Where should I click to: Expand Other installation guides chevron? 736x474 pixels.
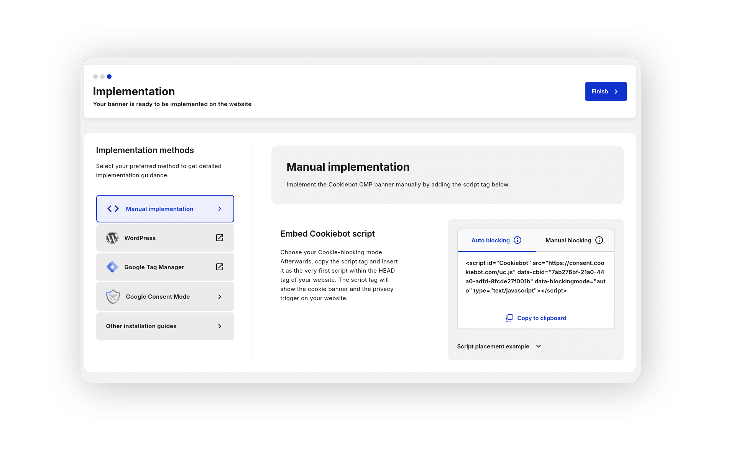pyautogui.click(x=220, y=326)
